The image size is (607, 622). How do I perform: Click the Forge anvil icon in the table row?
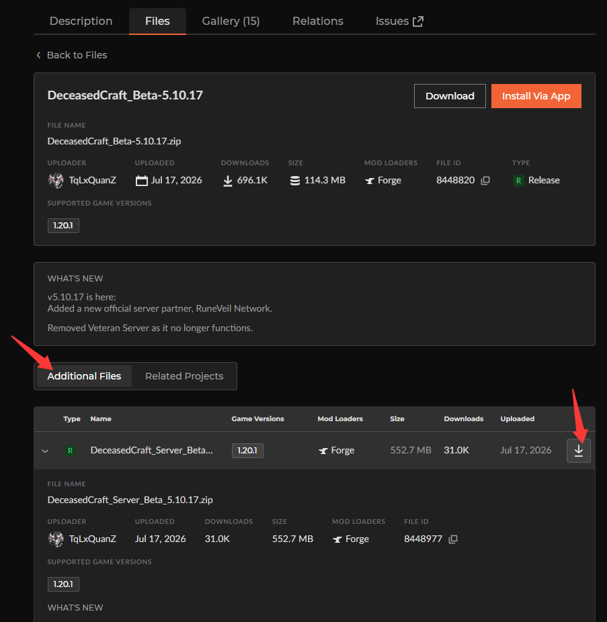tap(323, 451)
